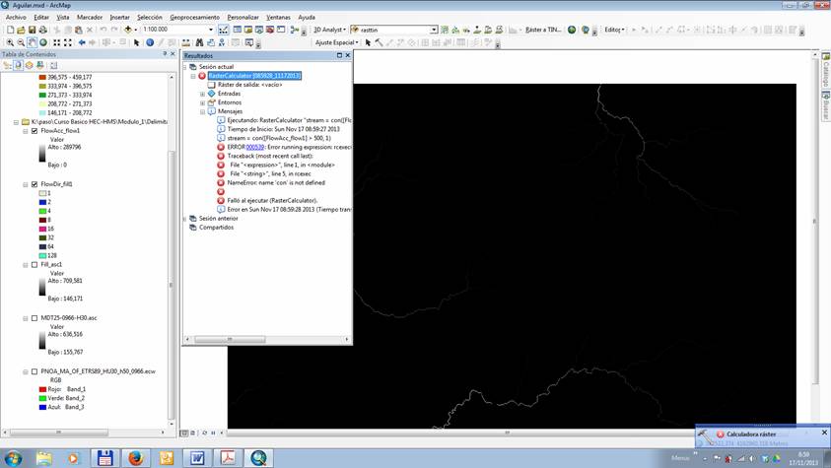Click the Save document icon
The width and height of the screenshot is (831, 468).
33,30
